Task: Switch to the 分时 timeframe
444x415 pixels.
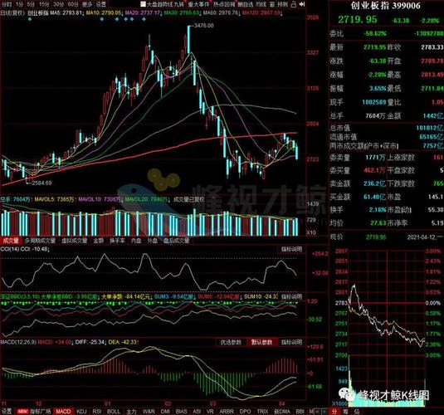Action: click(x=7, y=4)
